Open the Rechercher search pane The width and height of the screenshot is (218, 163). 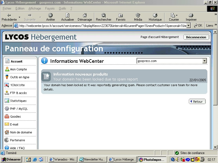(x=104, y=17)
